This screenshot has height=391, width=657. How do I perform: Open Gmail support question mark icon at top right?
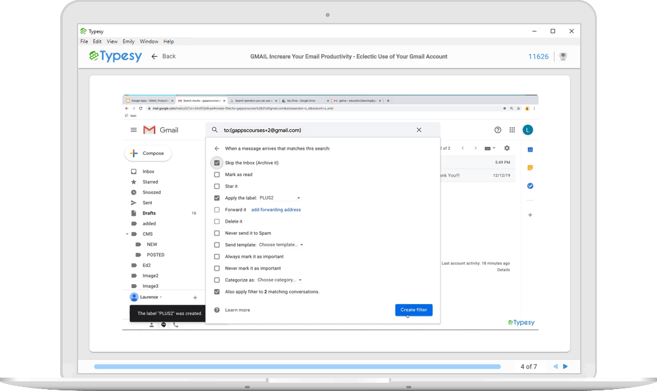(498, 130)
